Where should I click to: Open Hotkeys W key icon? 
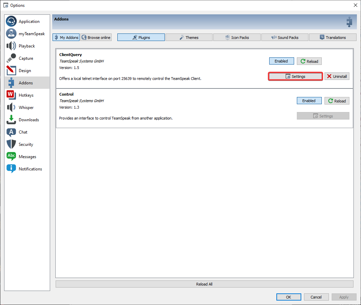11,95
